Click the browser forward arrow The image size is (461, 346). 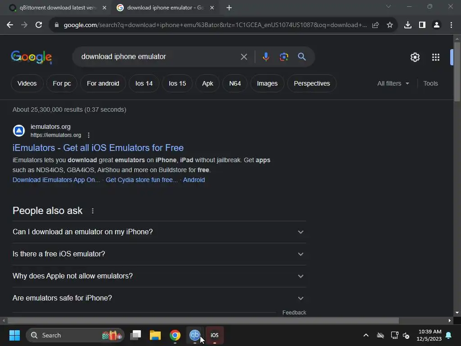pos(24,25)
